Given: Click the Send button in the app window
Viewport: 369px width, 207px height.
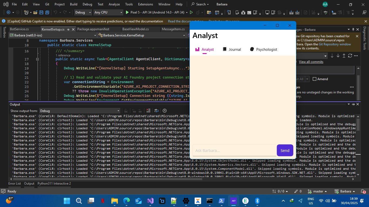Looking at the screenshot, I should [x=285, y=150].
